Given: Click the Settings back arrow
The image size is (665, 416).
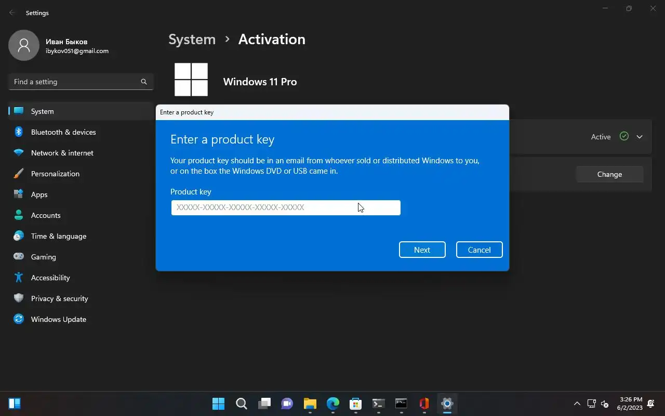Looking at the screenshot, I should click(x=12, y=12).
